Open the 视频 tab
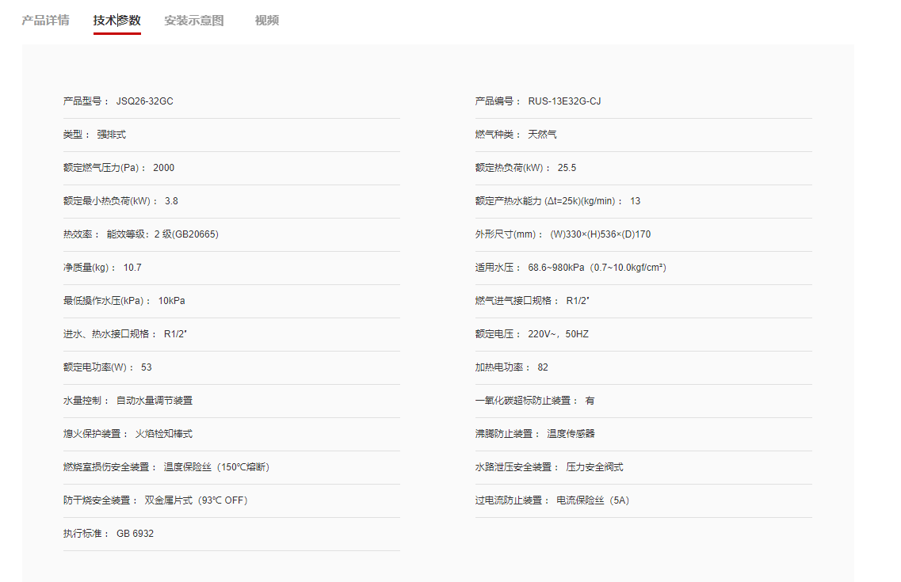Screen dimensions: 901x582 tap(266, 21)
